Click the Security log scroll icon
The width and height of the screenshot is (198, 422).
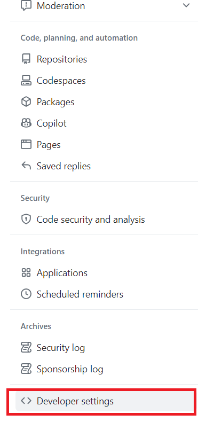26,348
